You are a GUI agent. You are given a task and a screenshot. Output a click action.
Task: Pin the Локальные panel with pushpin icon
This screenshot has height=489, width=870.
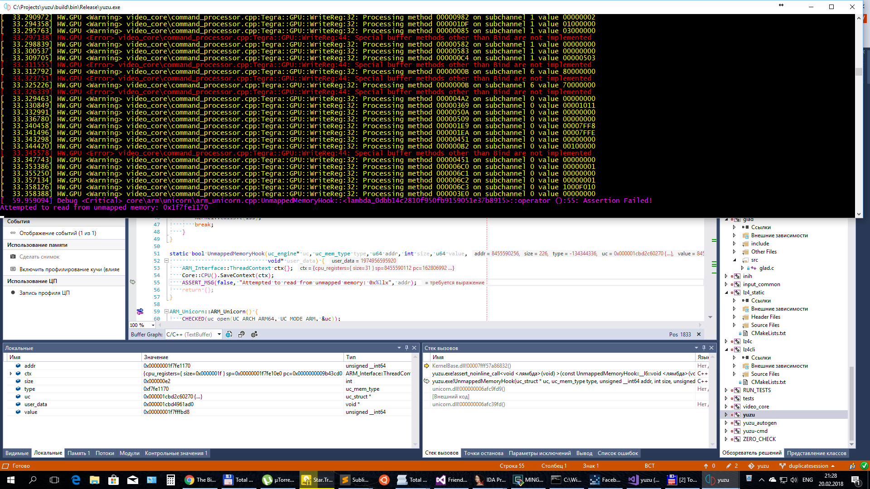pyautogui.click(x=406, y=348)
